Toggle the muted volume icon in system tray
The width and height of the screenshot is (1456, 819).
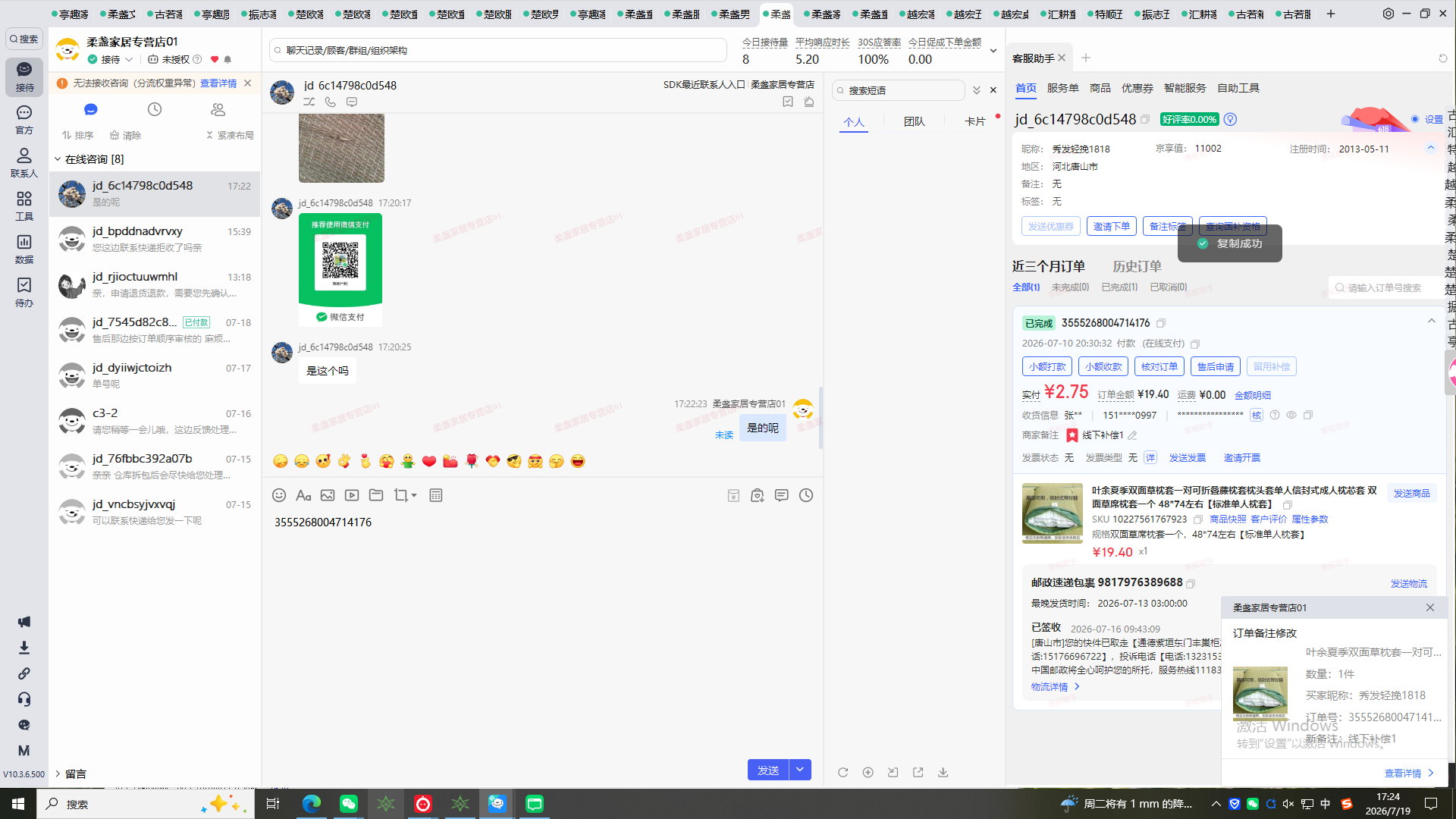click(x=1288, y=804)
